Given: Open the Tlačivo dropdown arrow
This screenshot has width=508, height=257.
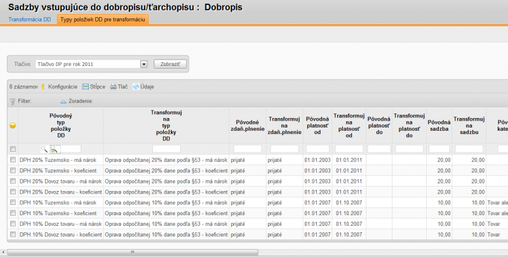Looking at the screenshot, I should (144, 64).
